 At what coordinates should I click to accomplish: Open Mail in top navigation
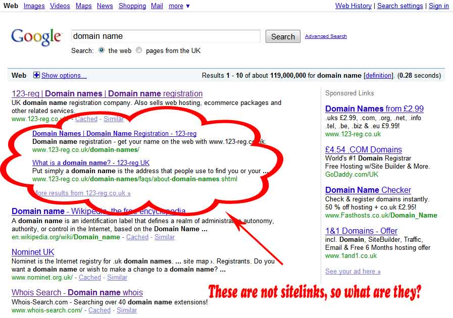157,6
